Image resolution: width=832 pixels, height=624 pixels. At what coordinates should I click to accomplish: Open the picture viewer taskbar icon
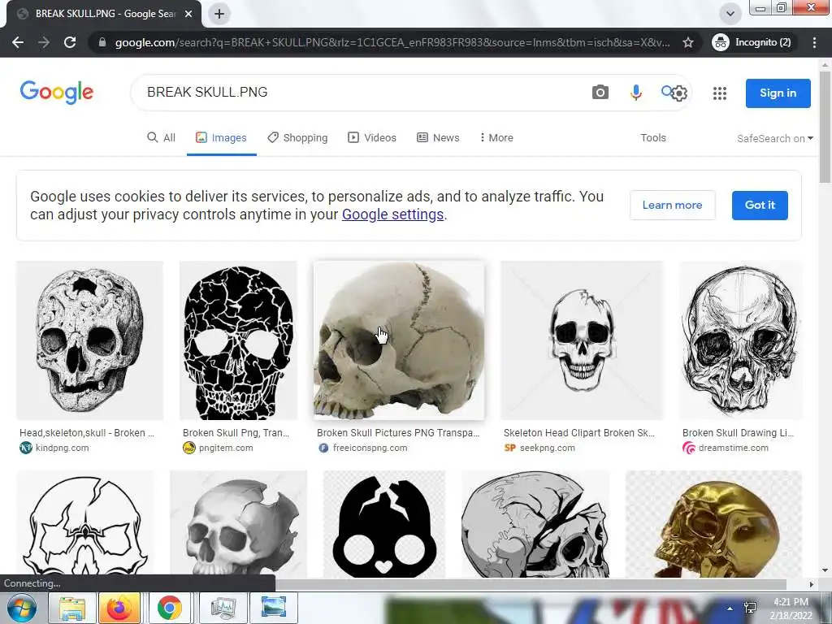click(274, 608)
